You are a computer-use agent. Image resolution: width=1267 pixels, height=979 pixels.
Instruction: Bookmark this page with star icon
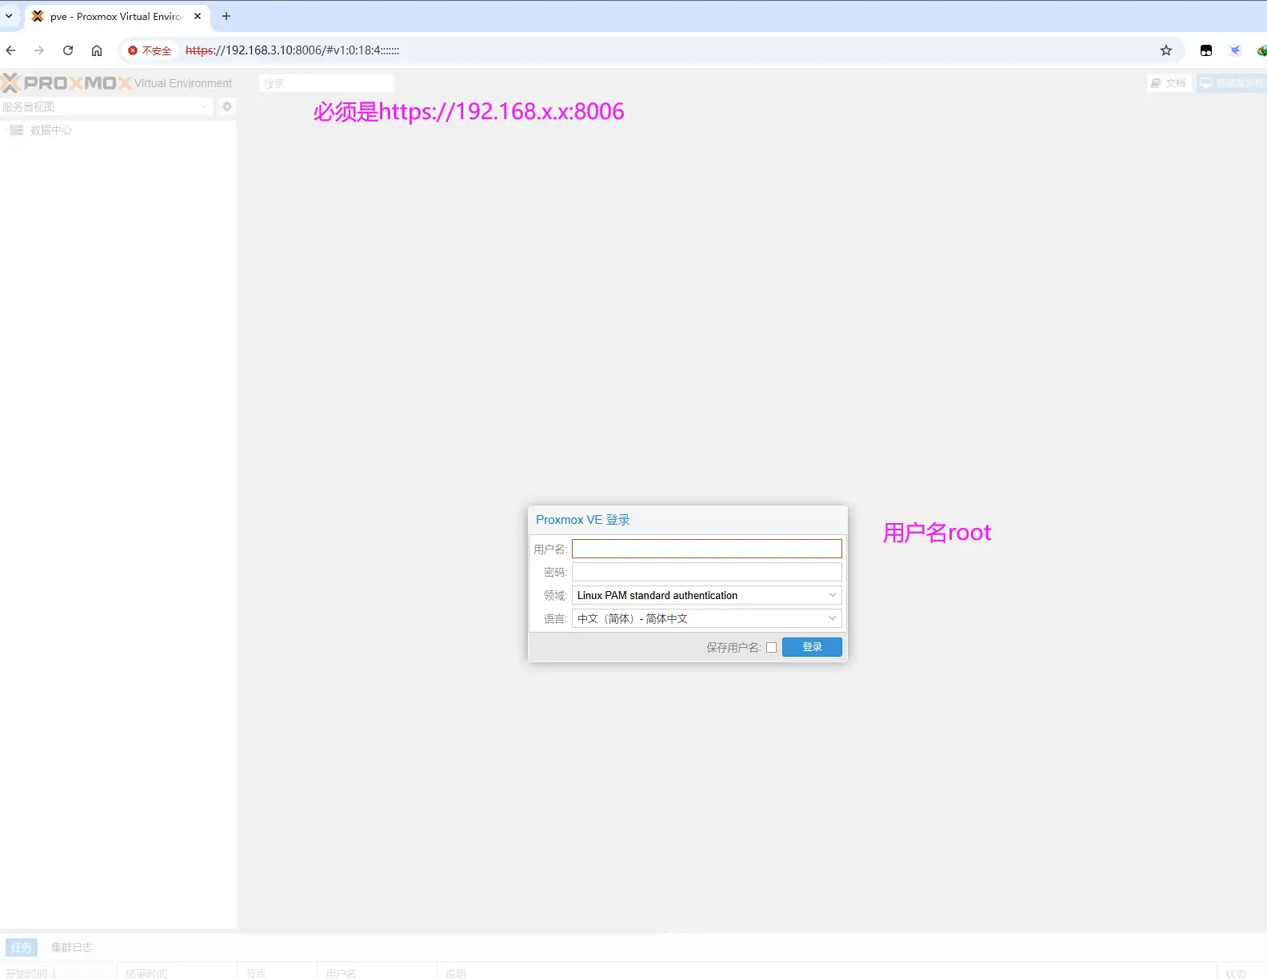click(x=1166, y=50)
